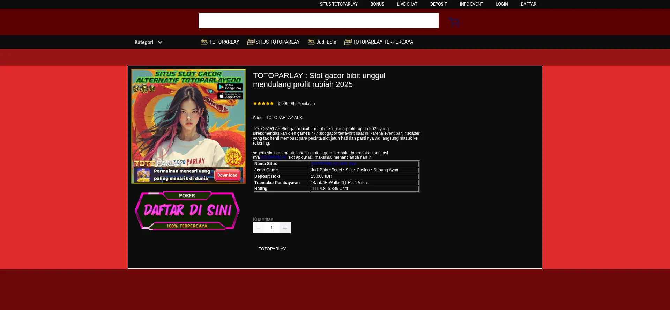The height and width of the screenshot is (310, 670).
Task: Click the Deposit Hoki table cell
Action: coord(282,176)
